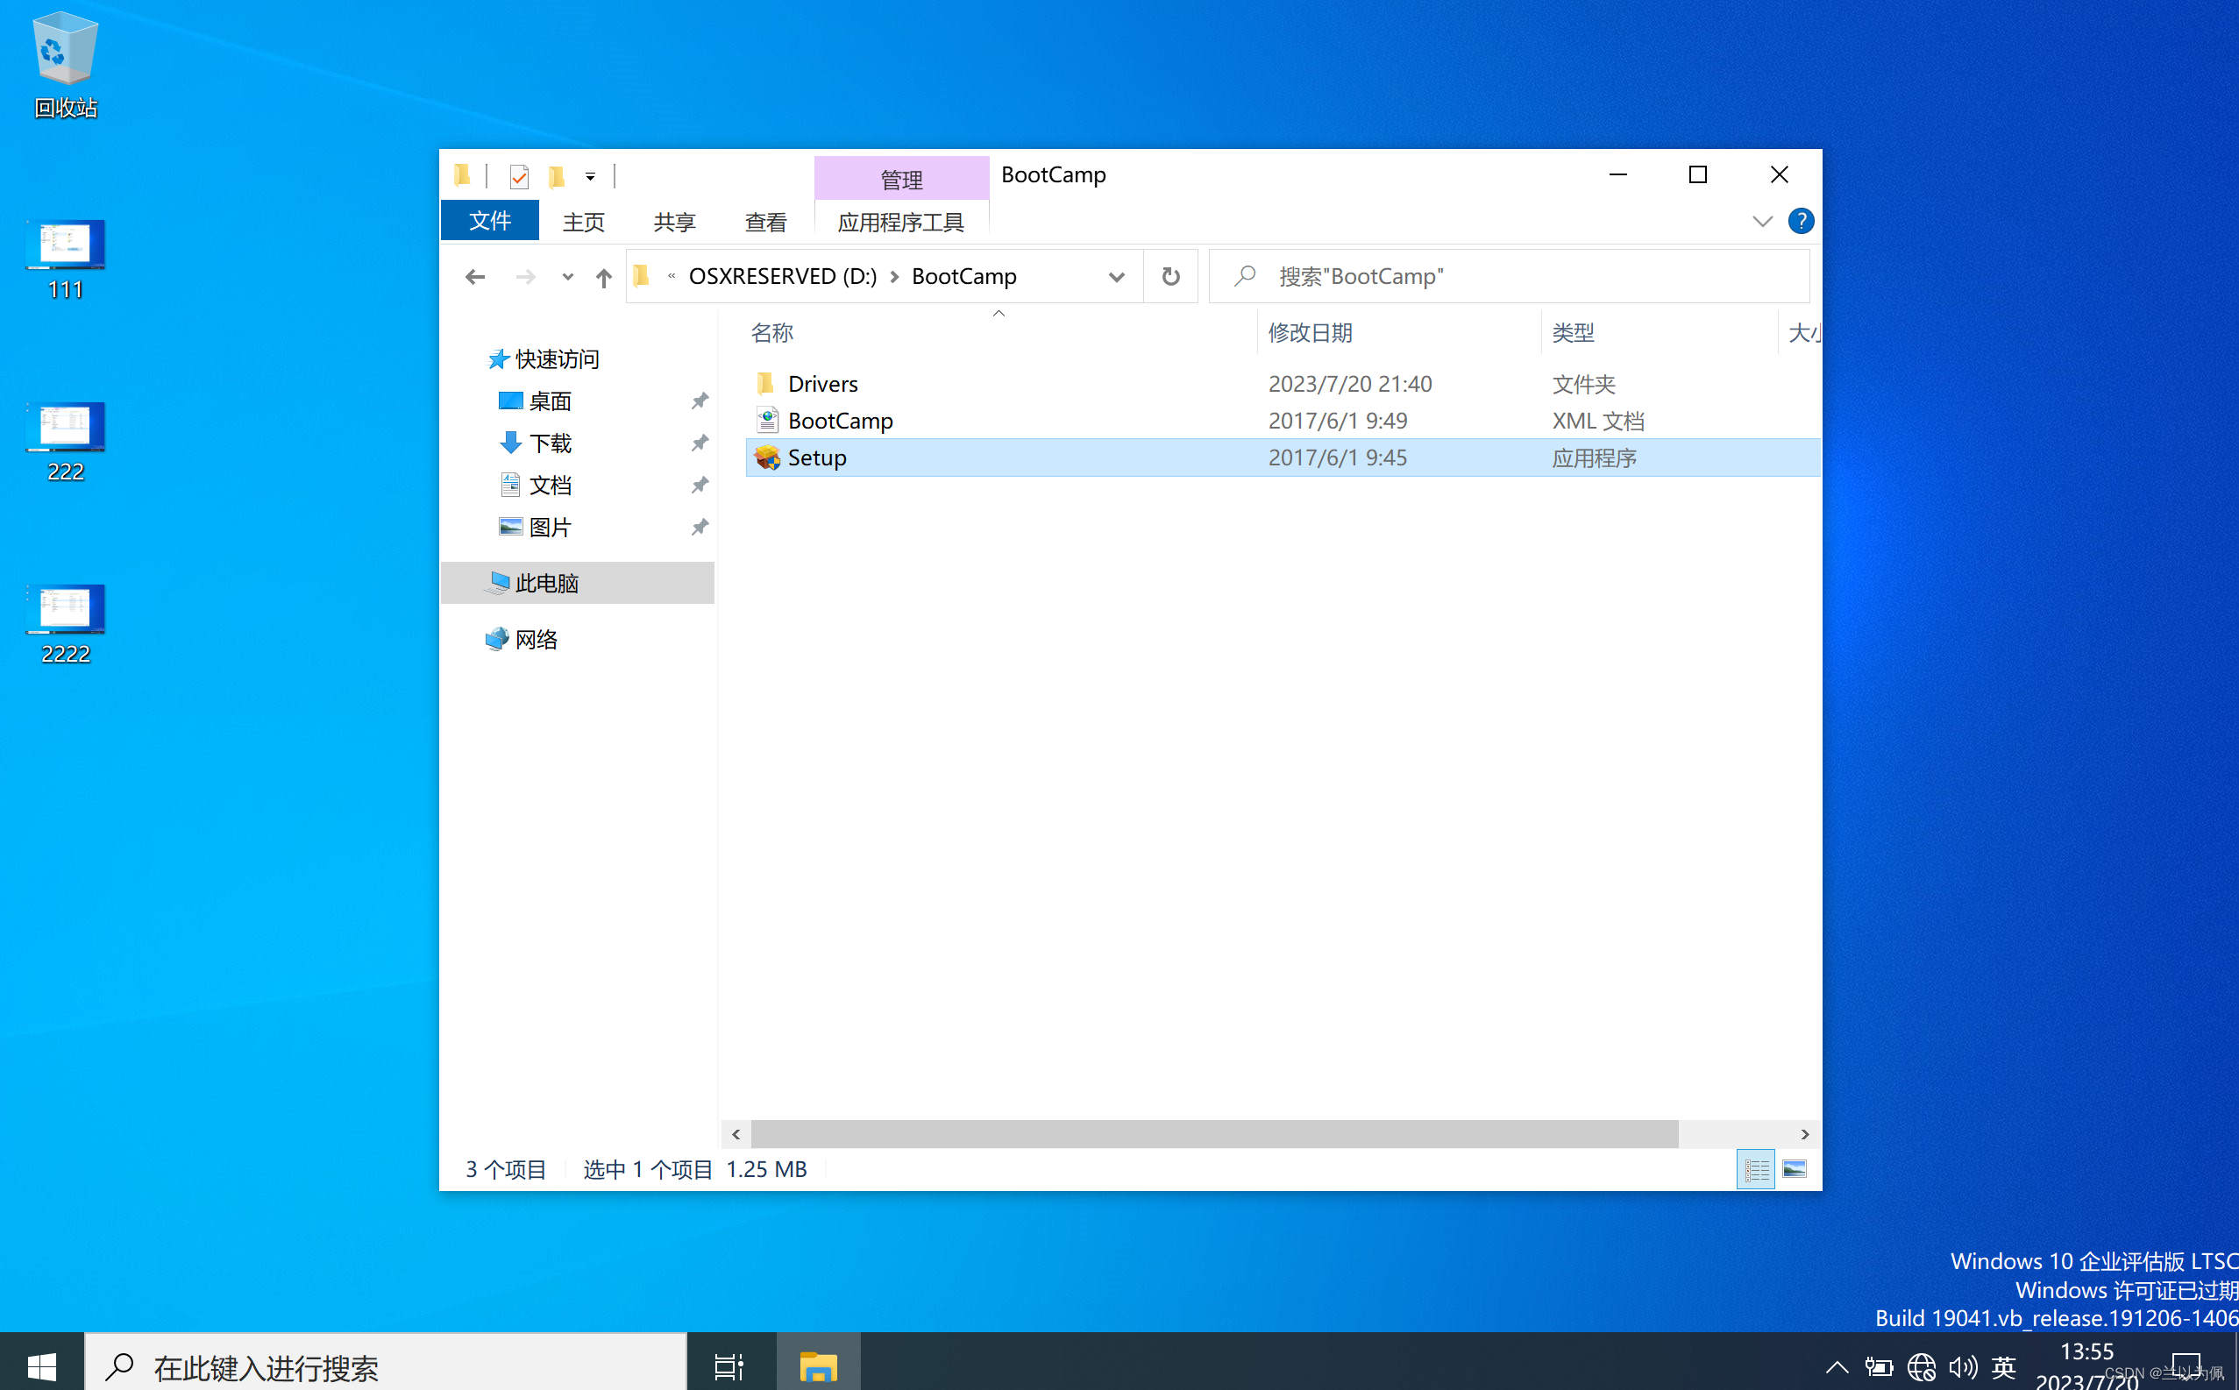Image resolution: width=2239 pixels, height=1390 pixels.
Task: Open the address bar history dropdown
Action: point(1116,277)
